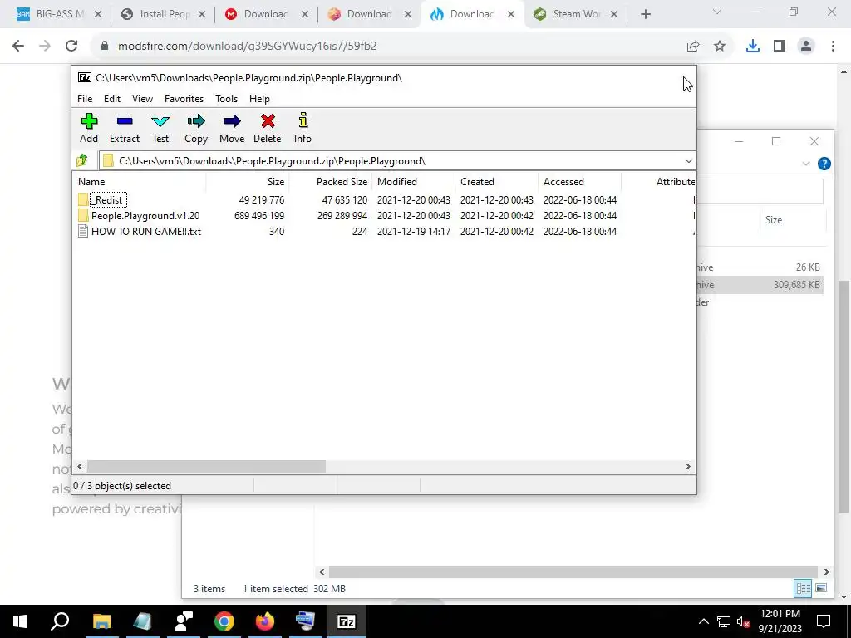
Task: Click the 7-Zip horizontal scrollbar thumb
Action: click(206, 467)
